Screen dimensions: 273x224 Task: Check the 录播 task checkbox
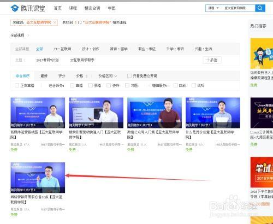tap(91, 85)
